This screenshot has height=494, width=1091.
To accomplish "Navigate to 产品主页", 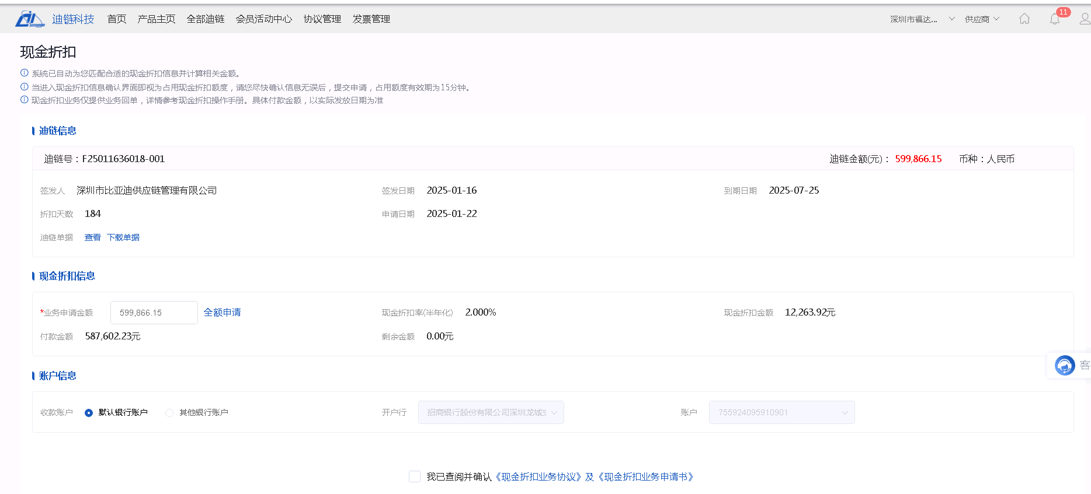I will 157,19.
